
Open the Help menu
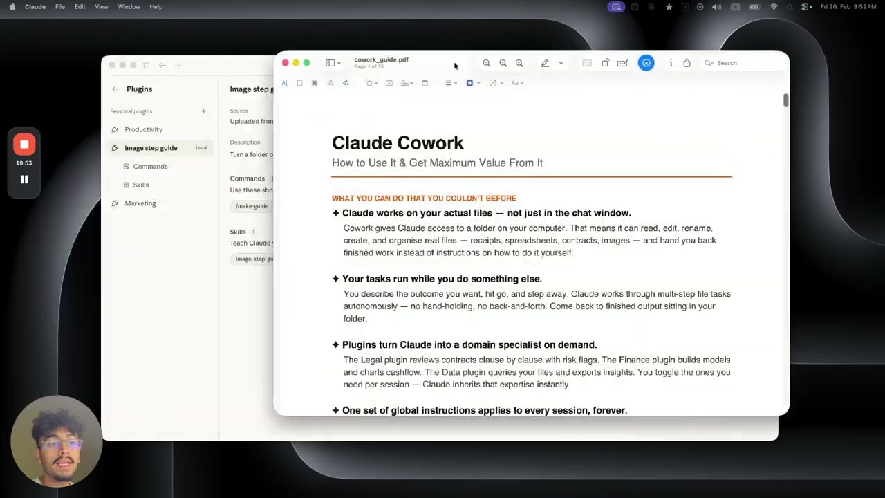click(x=156, y=7)
